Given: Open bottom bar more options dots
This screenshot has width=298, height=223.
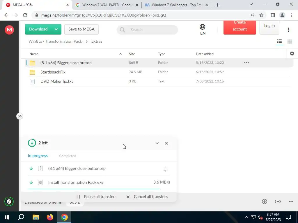Looking at the screenshot, I should tap(291, 202).
